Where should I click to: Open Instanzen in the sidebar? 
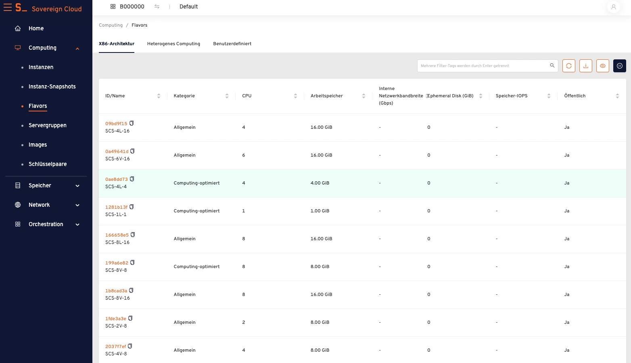[x=41, y=67]
